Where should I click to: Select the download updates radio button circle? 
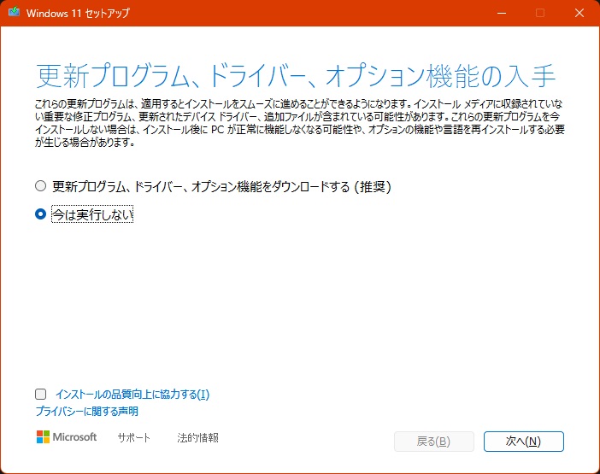click(x=40, y=185)
